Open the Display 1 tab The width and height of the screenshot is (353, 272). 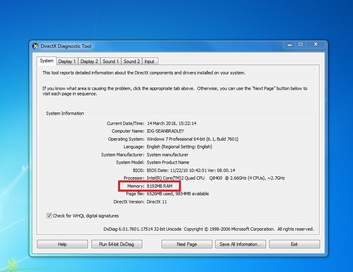67,61
